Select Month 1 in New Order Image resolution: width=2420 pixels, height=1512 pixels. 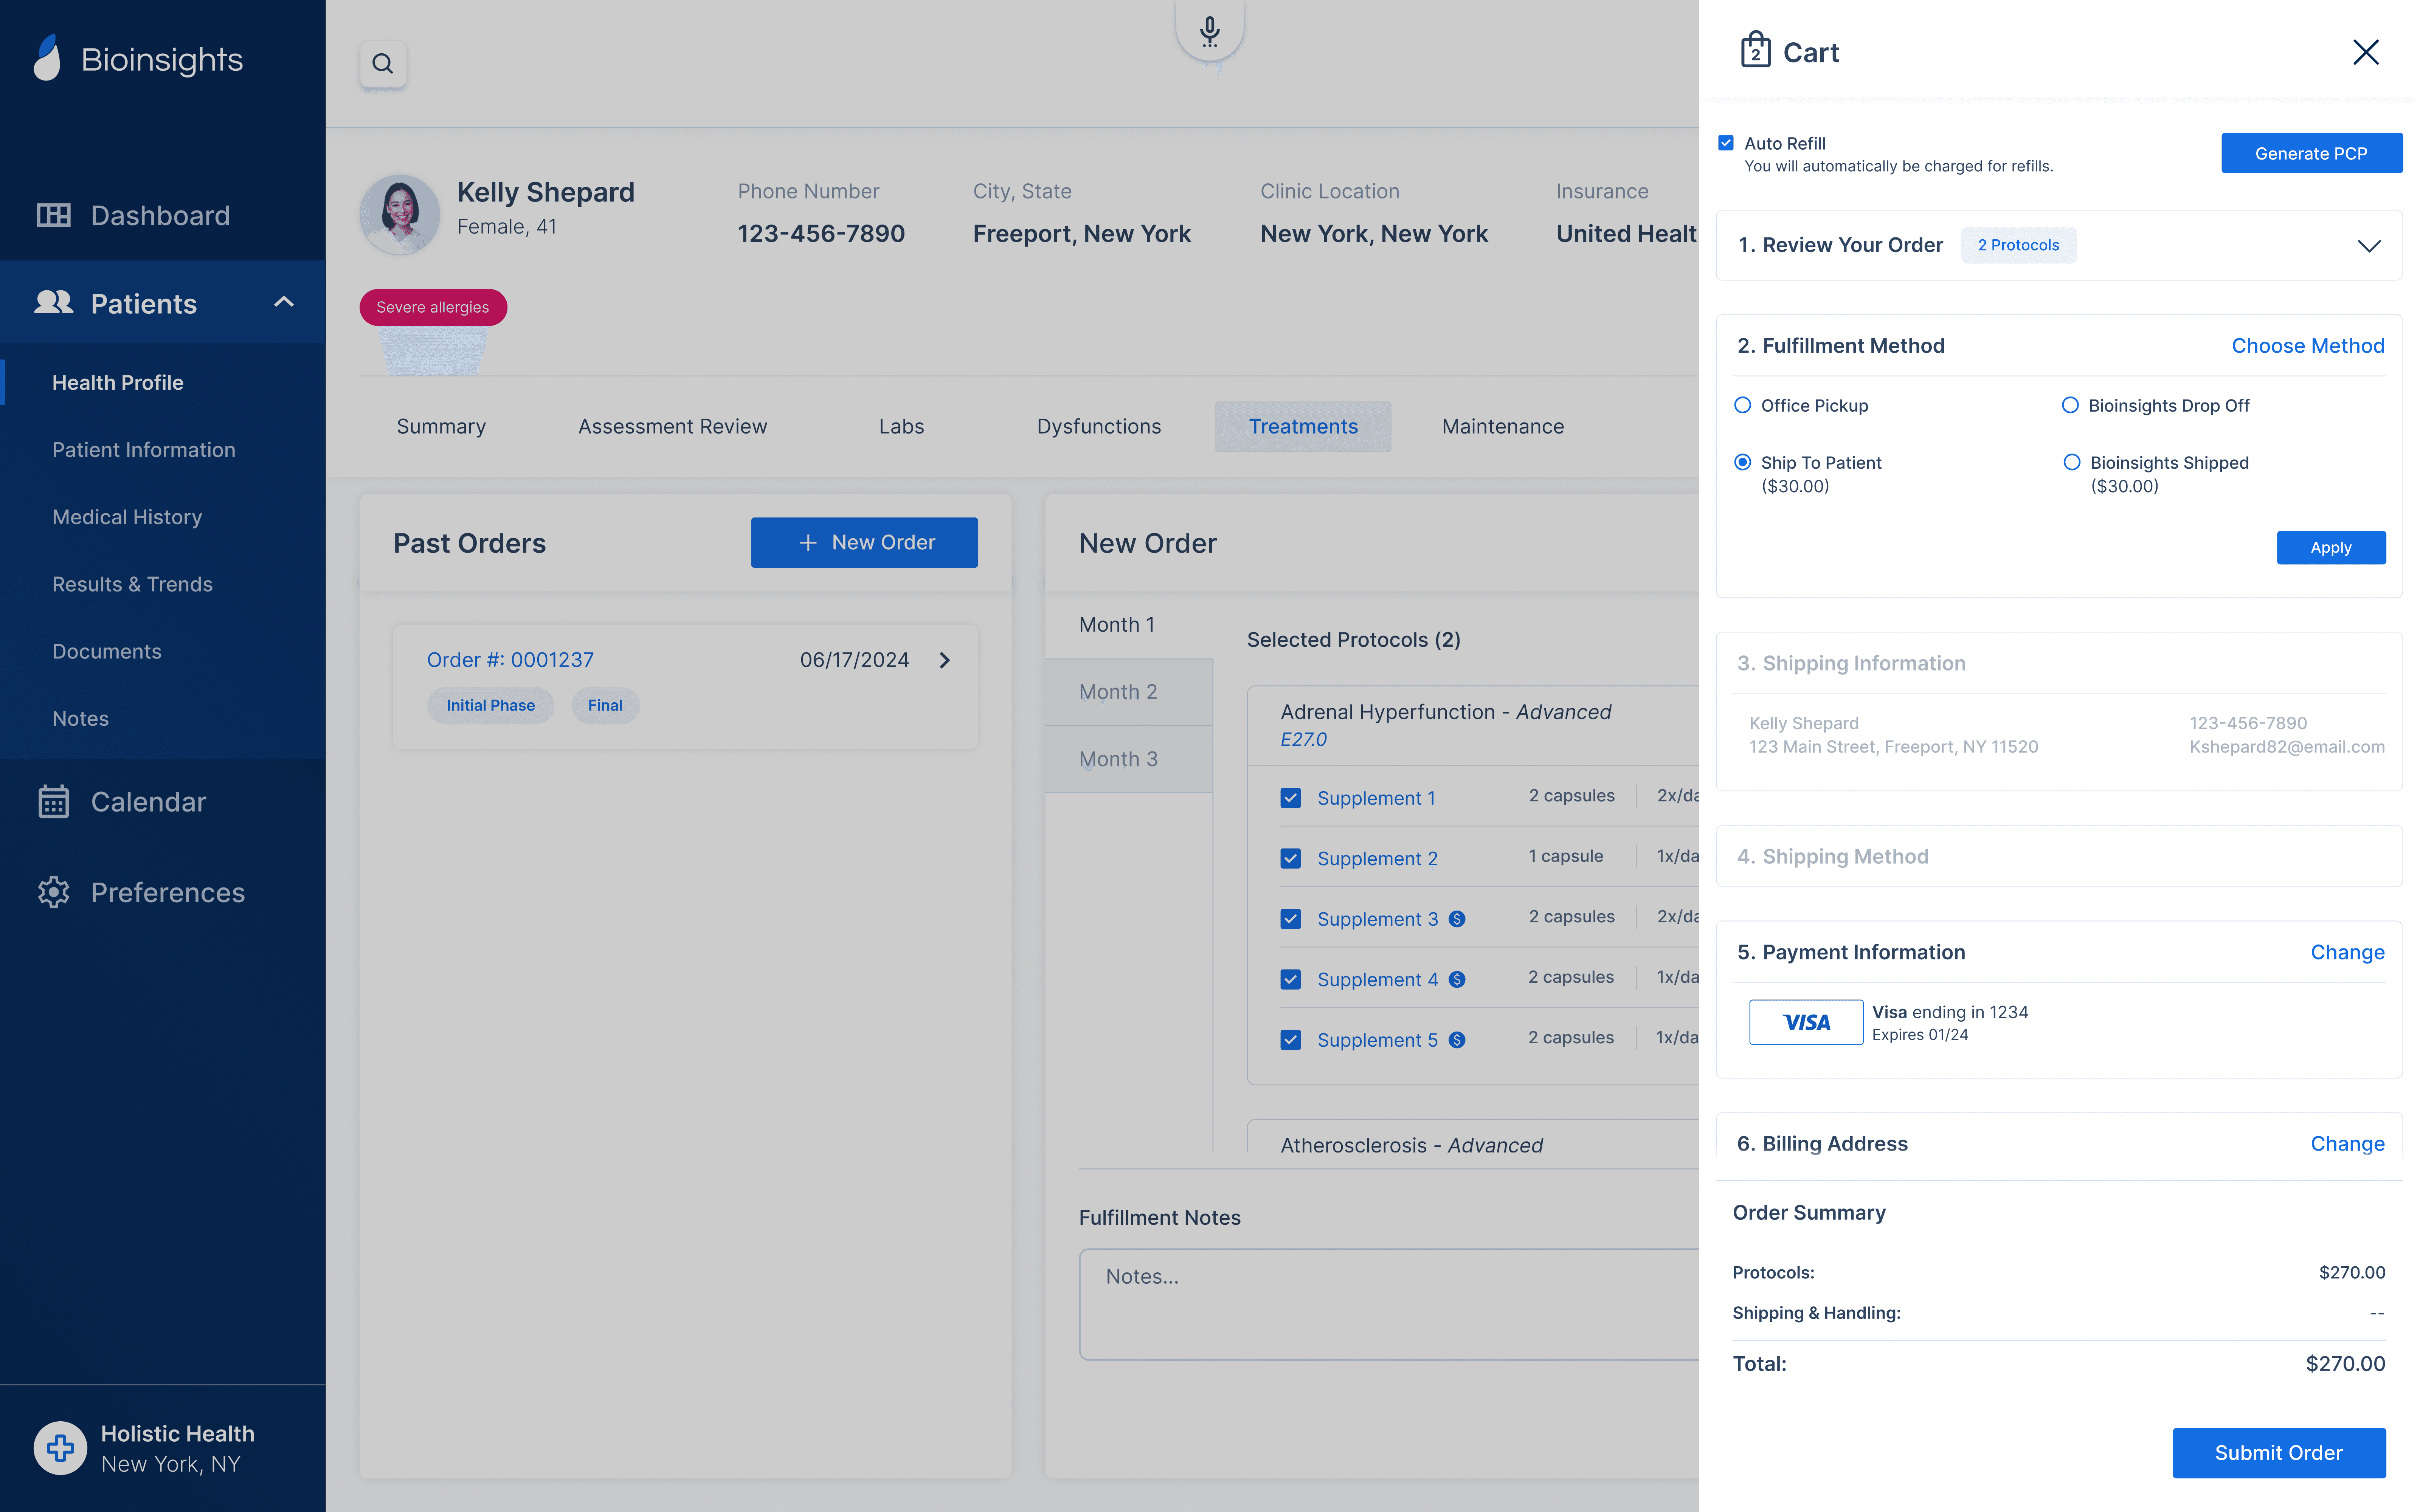1129,625
